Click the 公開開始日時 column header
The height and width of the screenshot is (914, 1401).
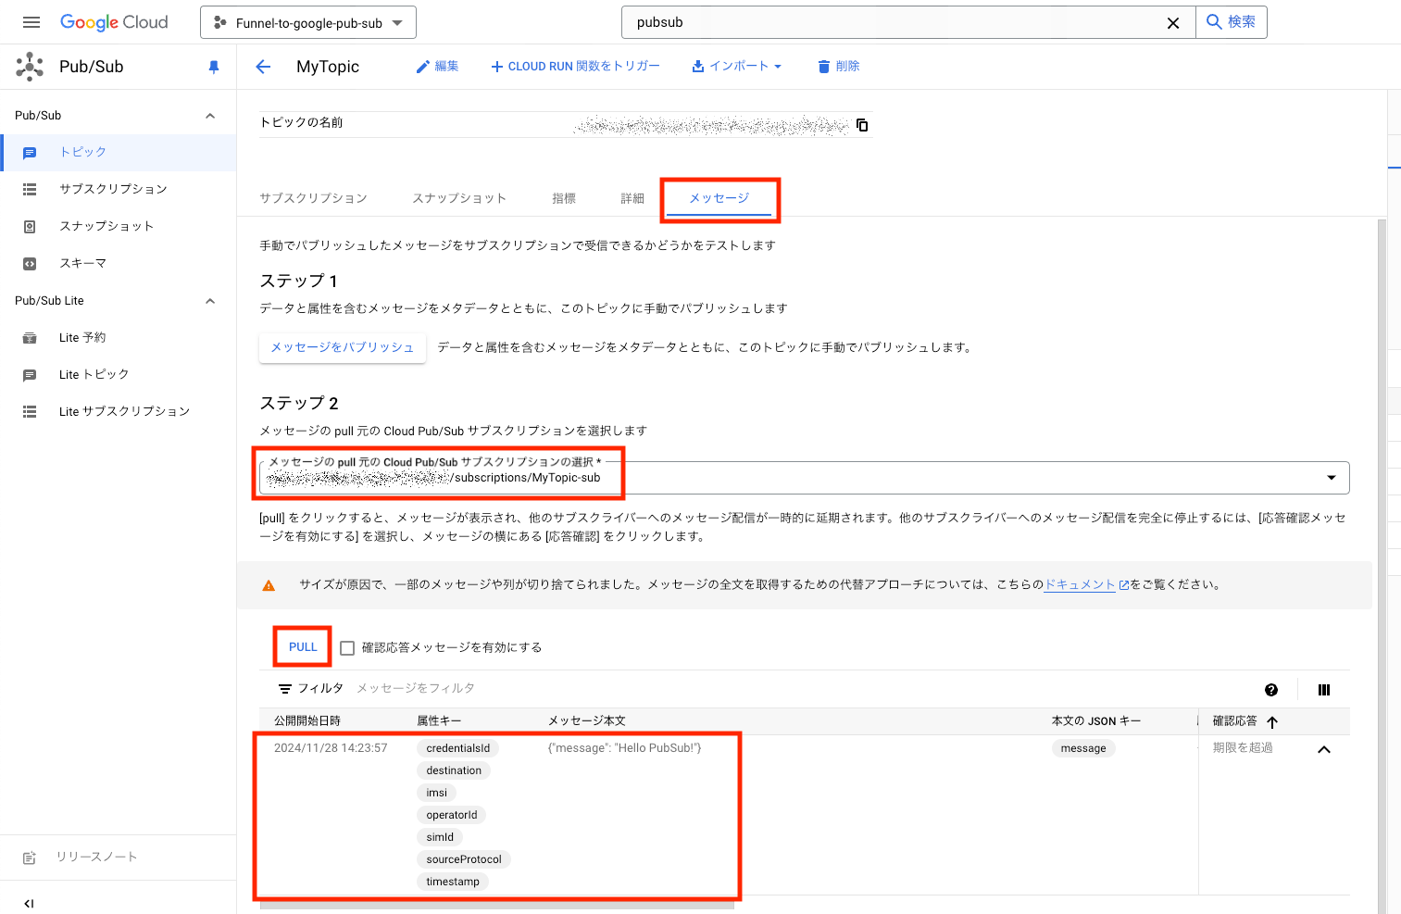[307, 721]
